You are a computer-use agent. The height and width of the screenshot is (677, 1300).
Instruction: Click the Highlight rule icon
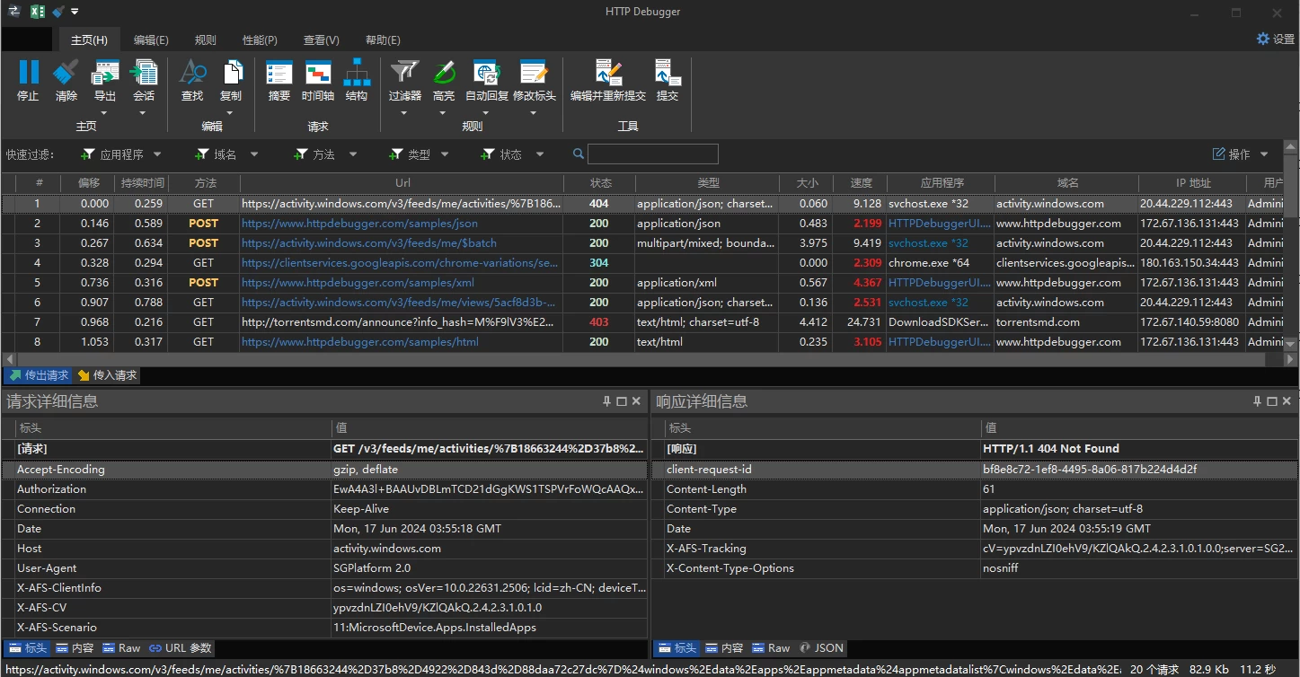click(444, 74)
